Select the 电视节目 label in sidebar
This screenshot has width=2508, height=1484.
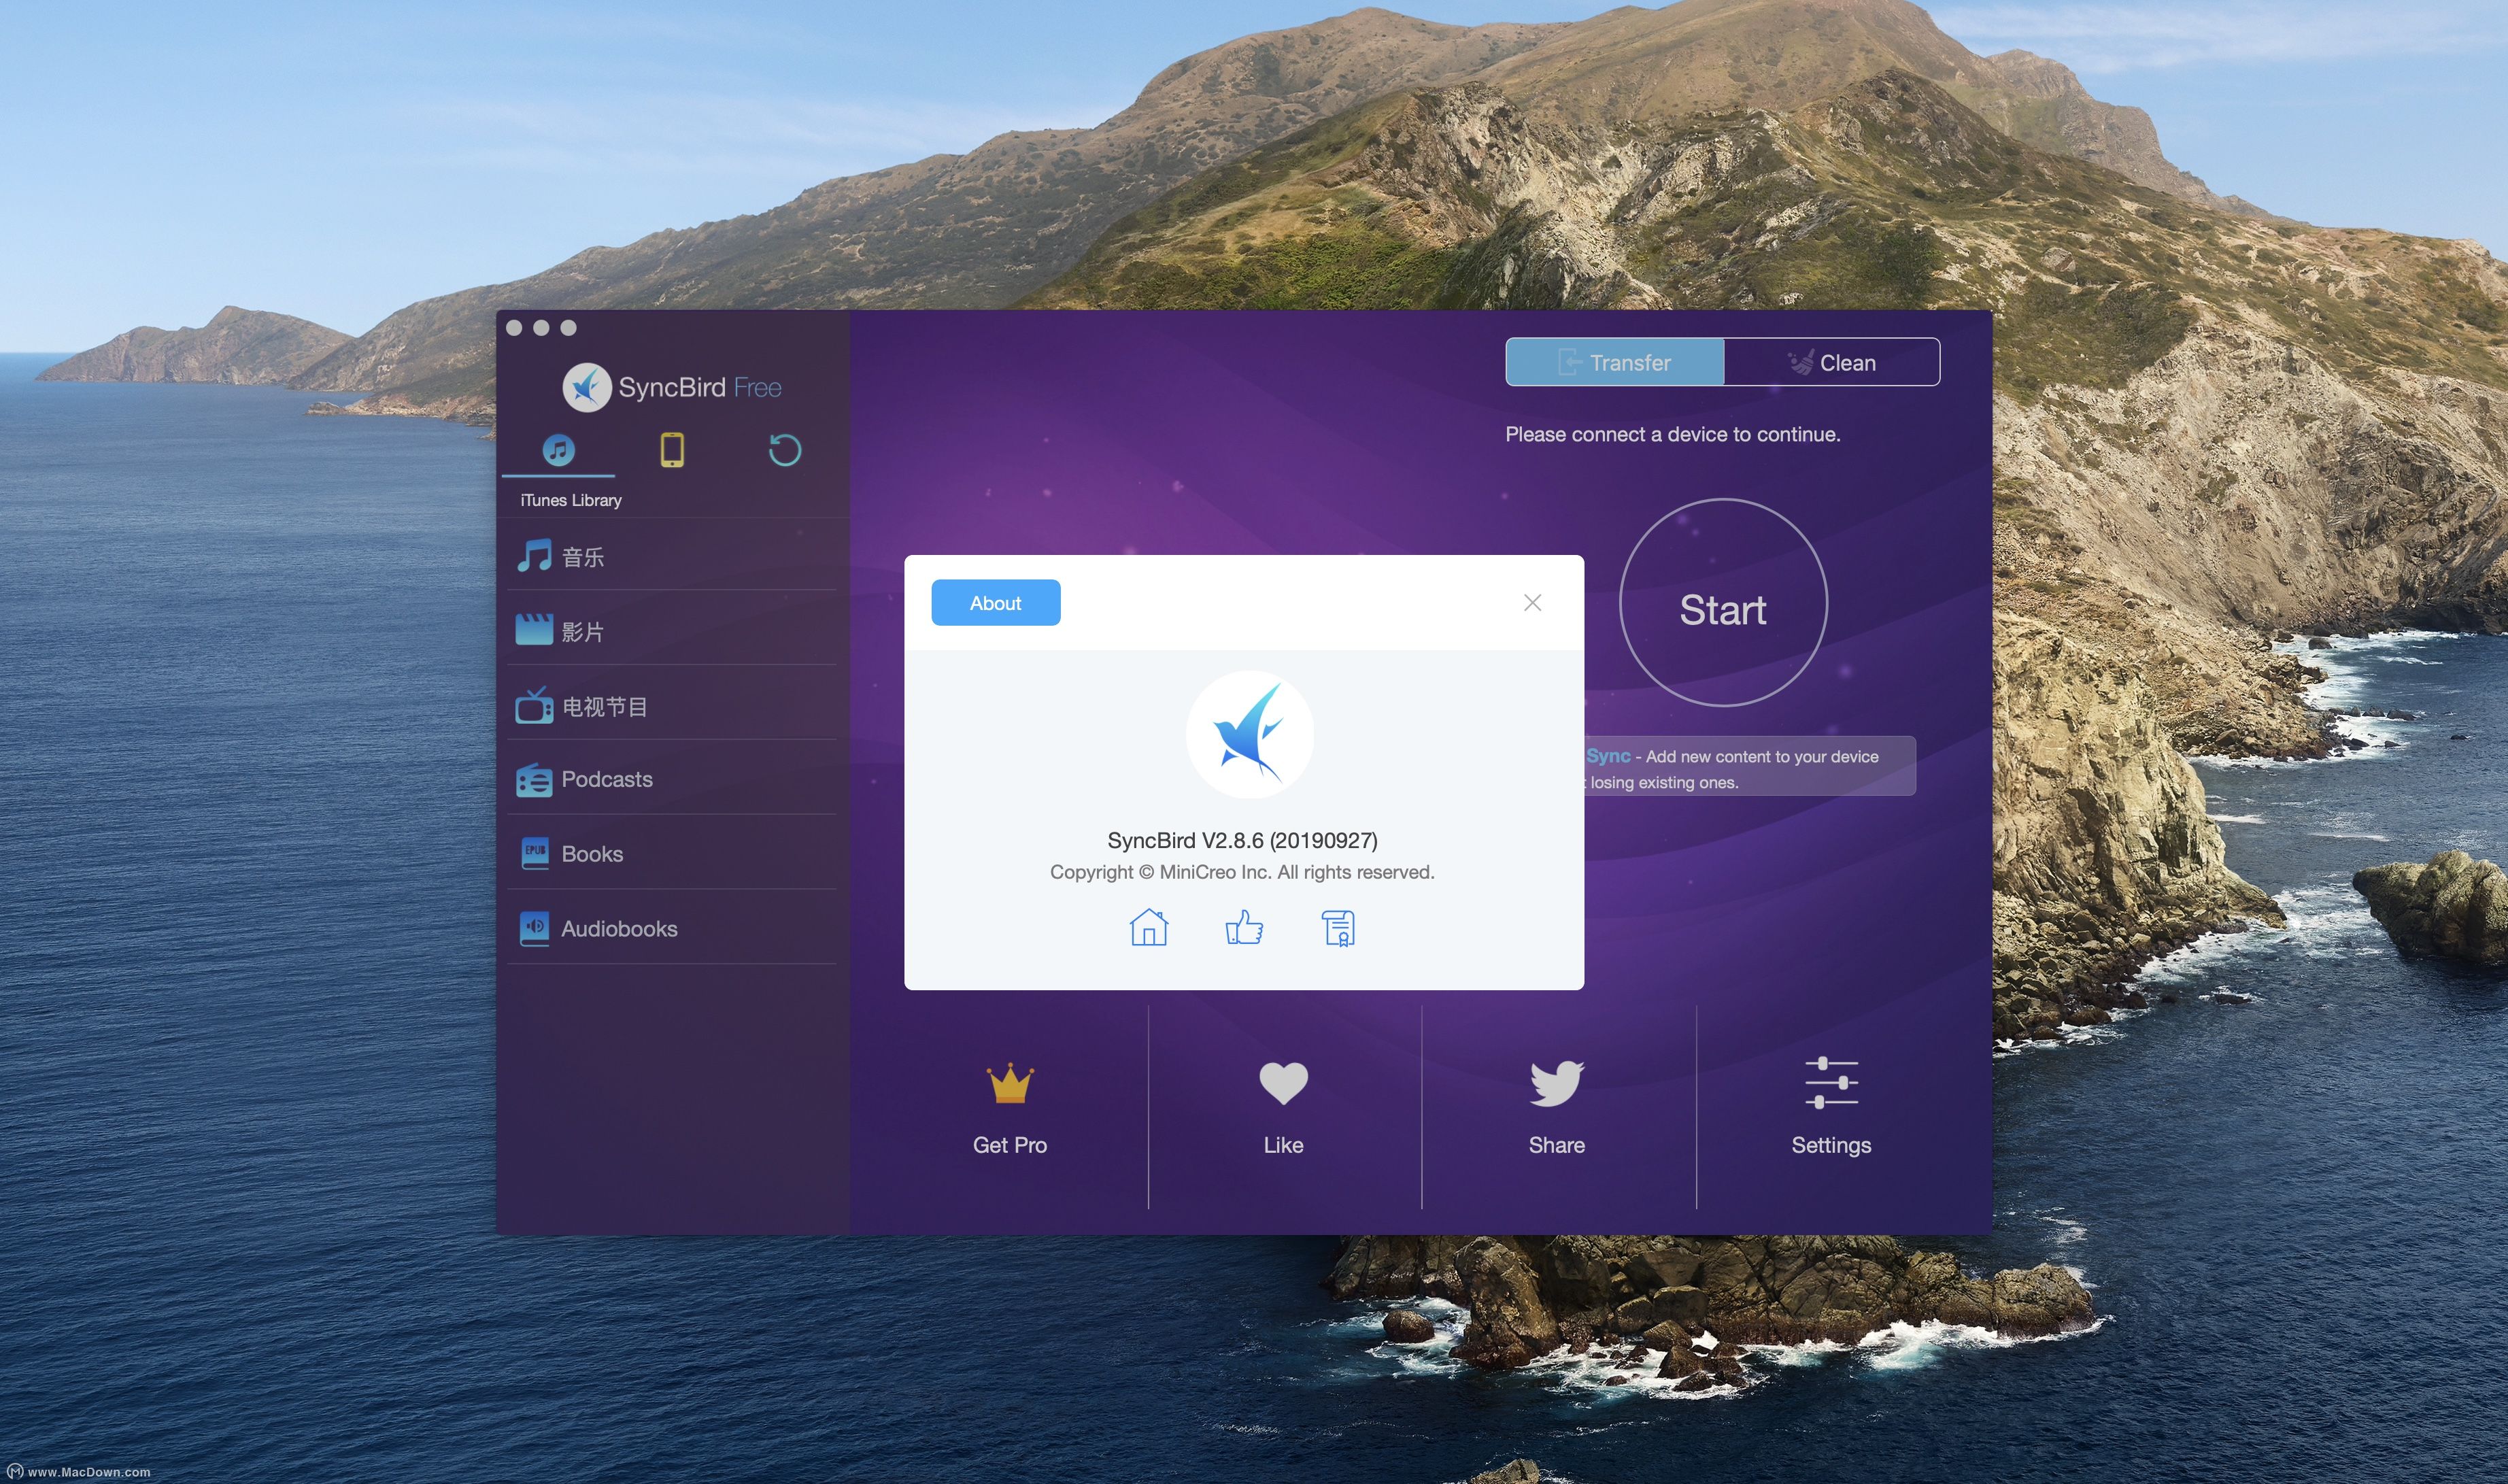tap(605, 707)
